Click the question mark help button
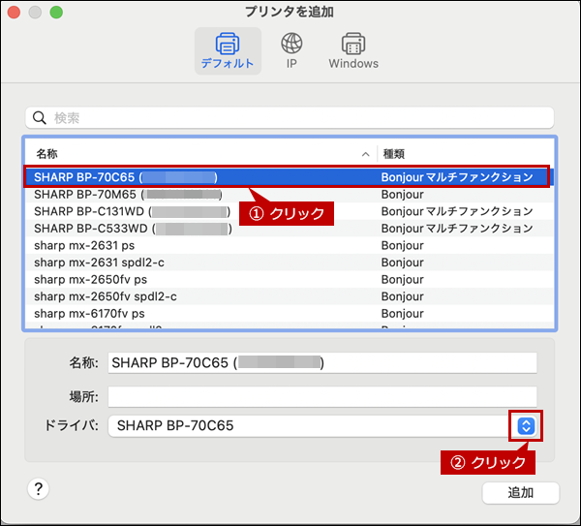 [39, 489]
